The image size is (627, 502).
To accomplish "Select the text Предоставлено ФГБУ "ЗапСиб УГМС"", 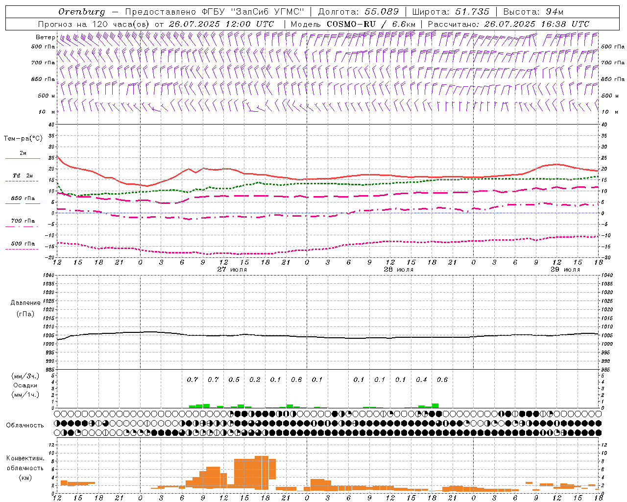I will click(215, 12).
